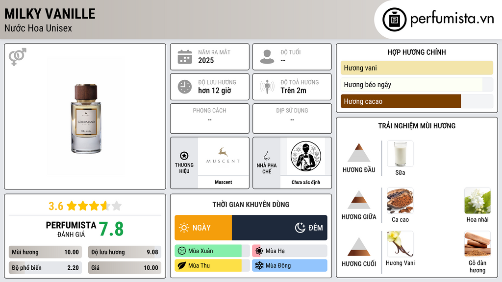Click the Mùi hương 10.00 score bar
Screen dimensions: 502x282
click(46, 252)
